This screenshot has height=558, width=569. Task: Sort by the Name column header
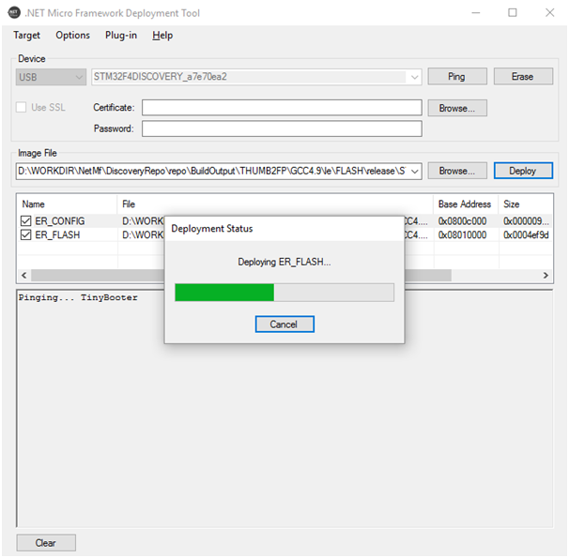[x=67, y=204]
